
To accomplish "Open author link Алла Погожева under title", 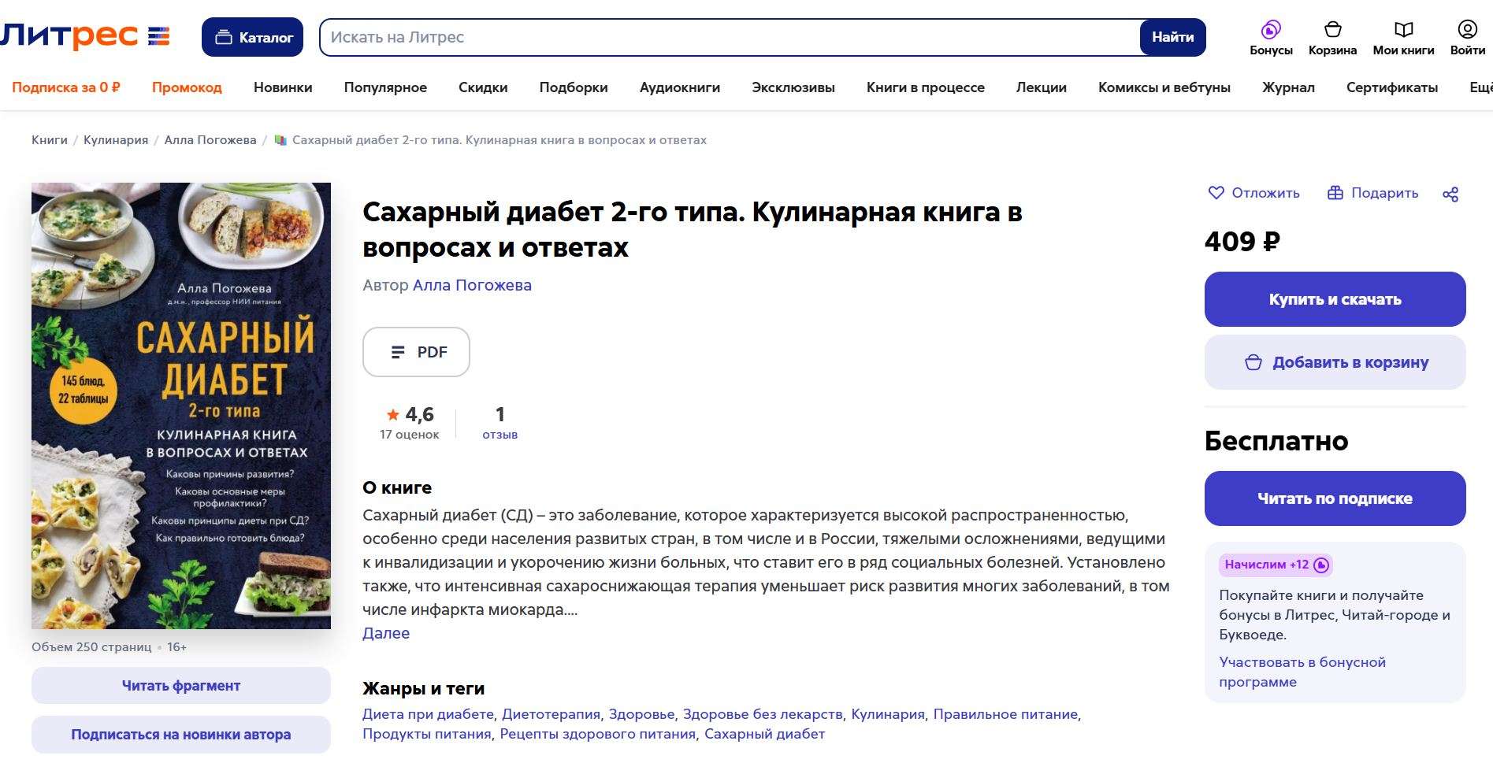I will [472, 285].
